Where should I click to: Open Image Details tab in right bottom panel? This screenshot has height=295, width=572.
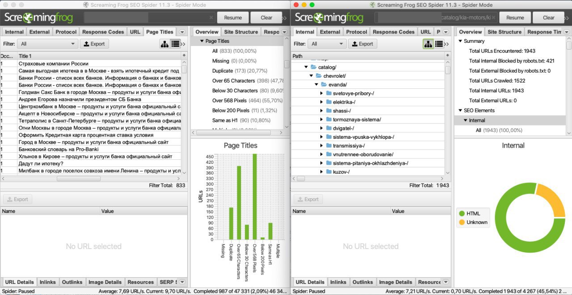[x=395, y=282]
